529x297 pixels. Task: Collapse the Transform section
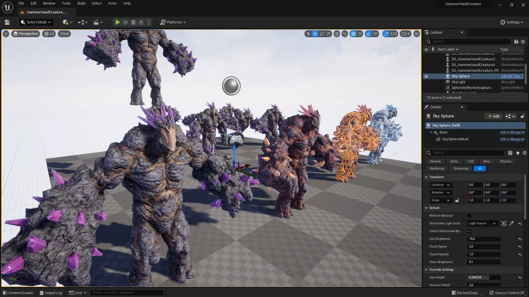pos(427,177)
